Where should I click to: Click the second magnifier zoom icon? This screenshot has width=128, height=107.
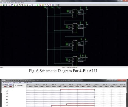coord(48,5)
